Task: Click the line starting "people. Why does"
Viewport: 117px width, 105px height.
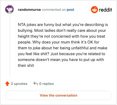Action: click(58, 42)
